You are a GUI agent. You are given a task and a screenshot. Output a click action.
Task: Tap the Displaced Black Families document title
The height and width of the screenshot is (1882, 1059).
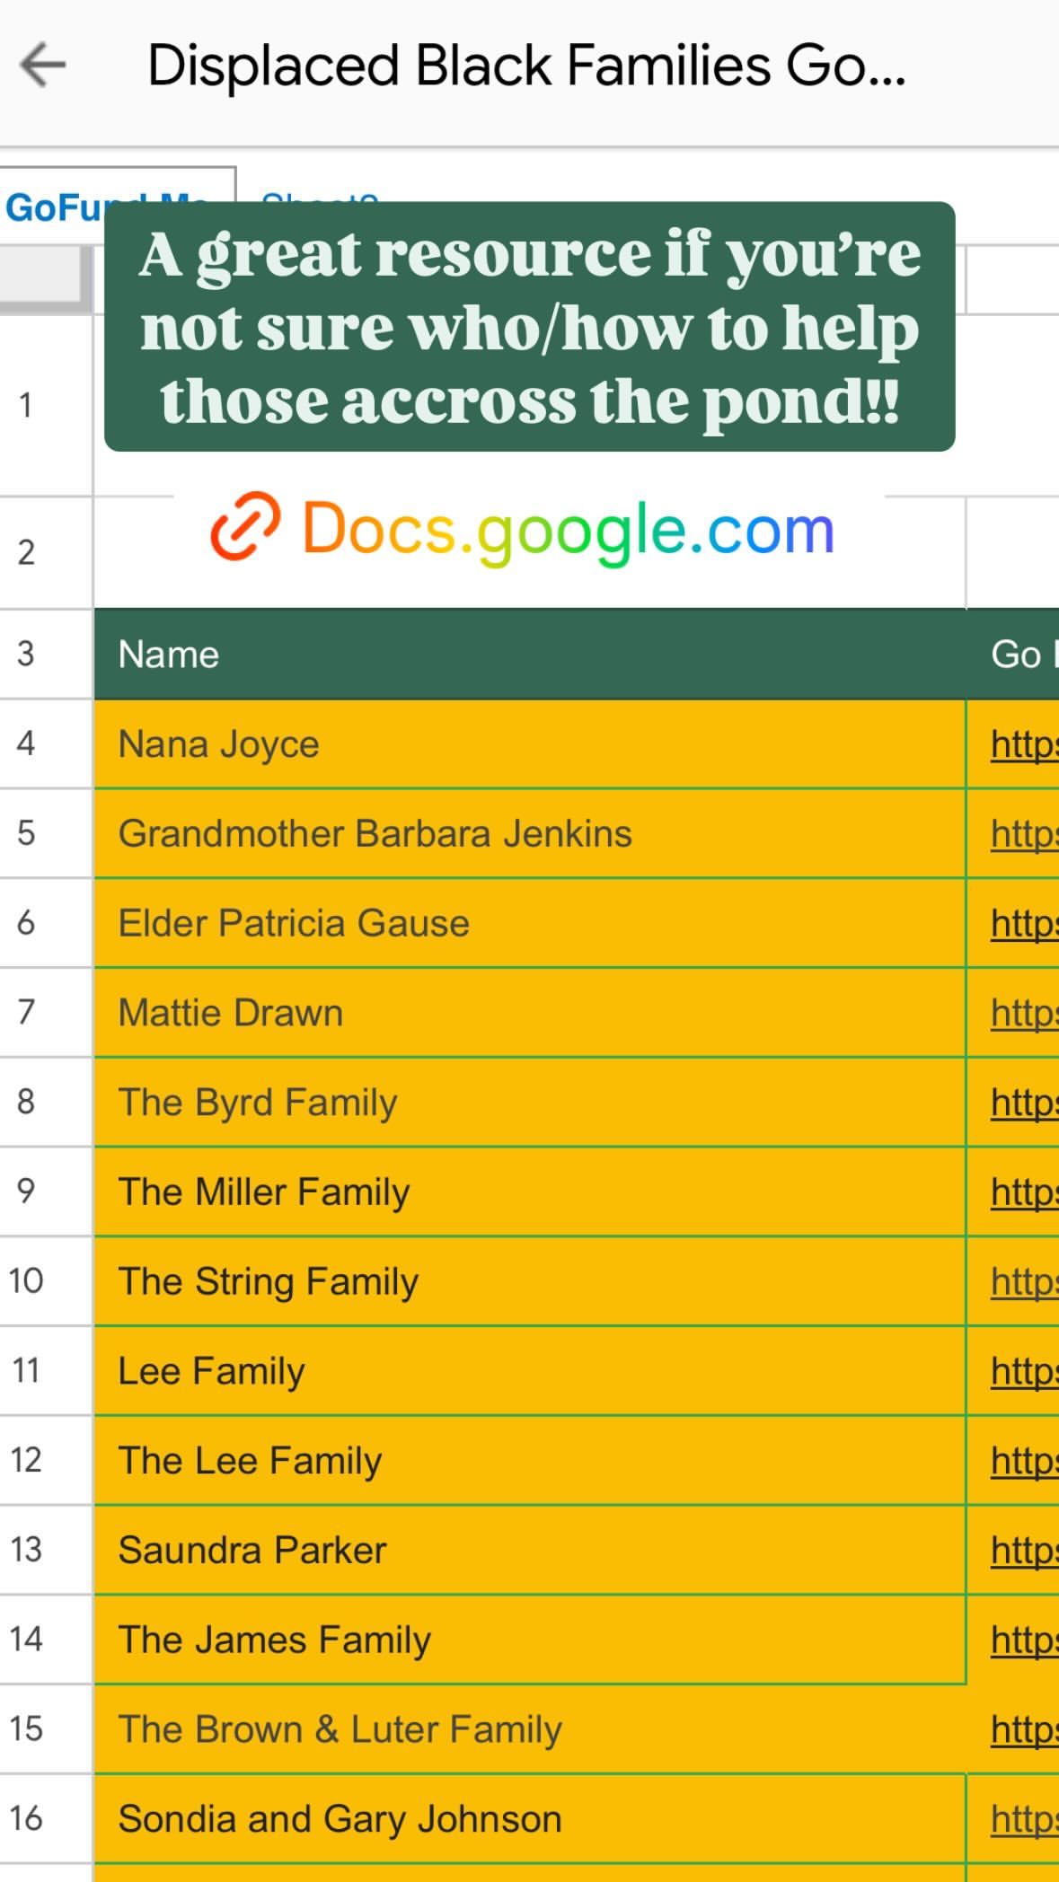[525, 66]
